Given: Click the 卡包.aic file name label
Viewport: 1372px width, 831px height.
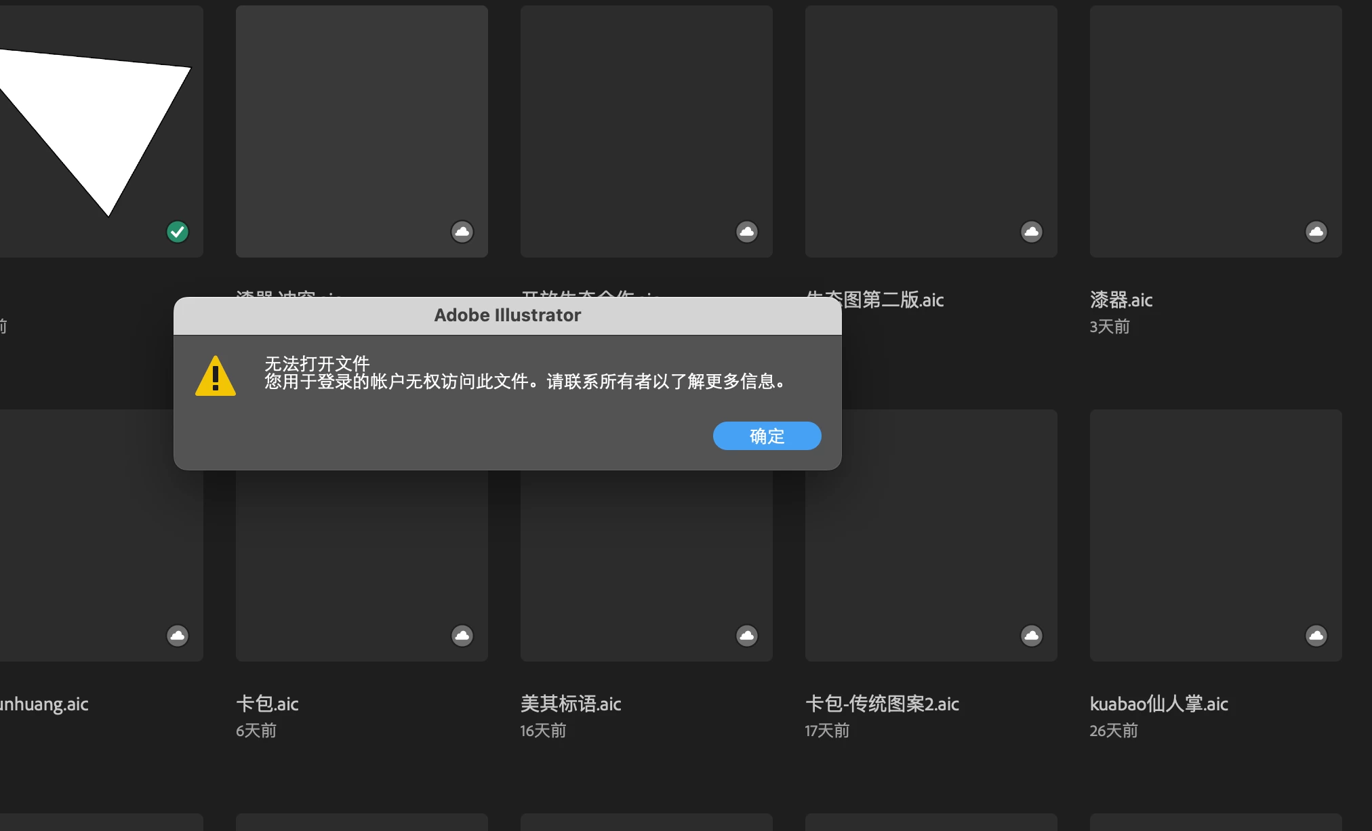Looking at the screenshot, I should point(267,704).
